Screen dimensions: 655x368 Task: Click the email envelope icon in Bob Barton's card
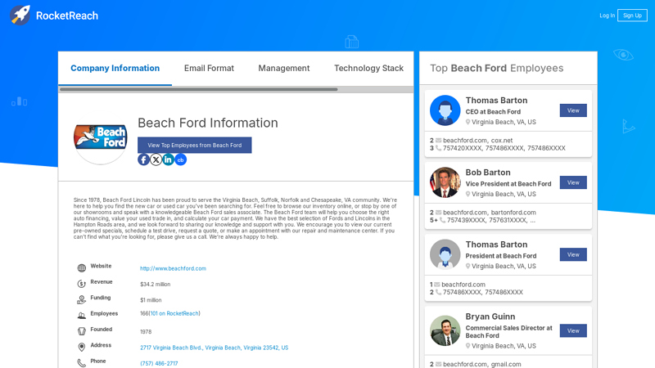pyautogui.click(x=439, y=213)
